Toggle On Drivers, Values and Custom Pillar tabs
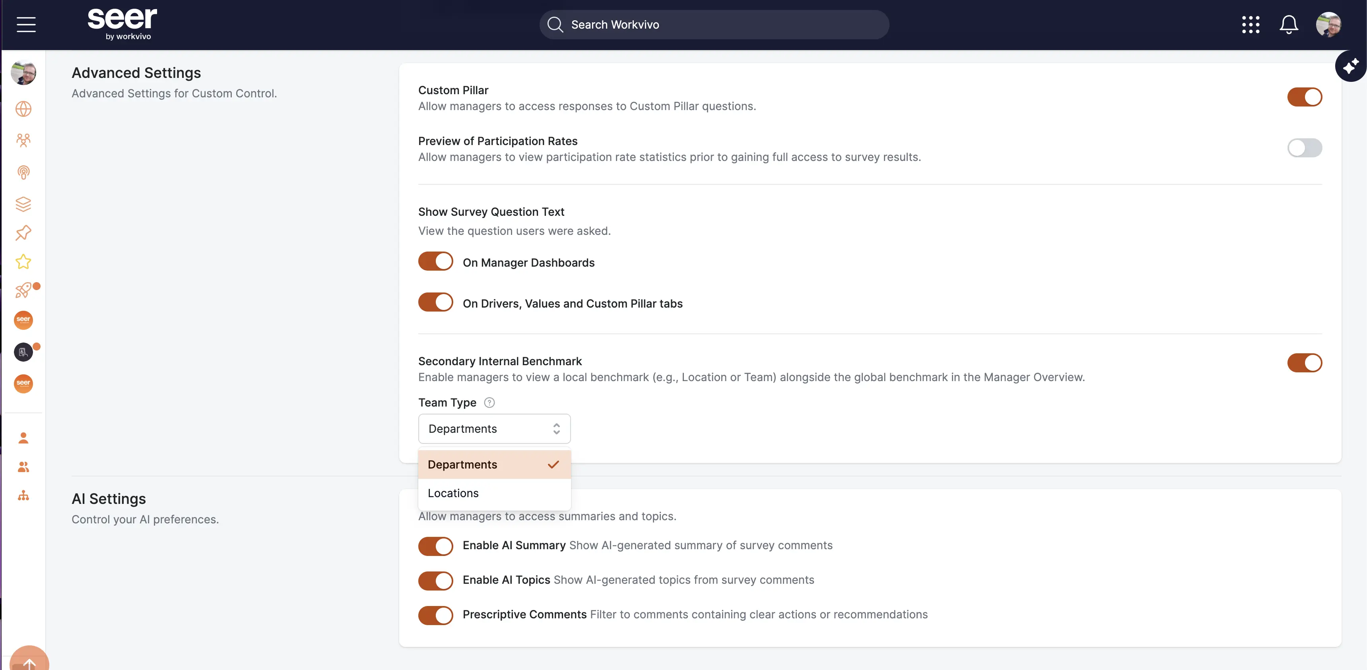Image resolution: width=1367 pixels, height=670 pixels. pos(436,302)
